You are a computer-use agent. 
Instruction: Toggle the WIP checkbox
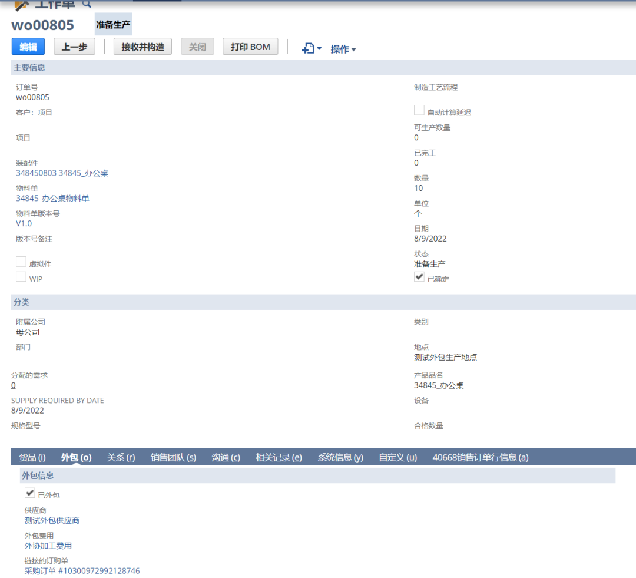tap(21, 276)
